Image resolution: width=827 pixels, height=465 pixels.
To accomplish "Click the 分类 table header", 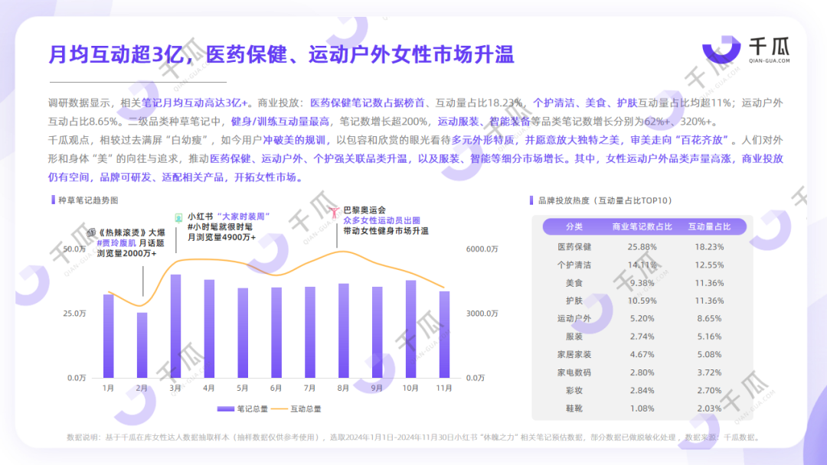I will click(x=574, y=227).
